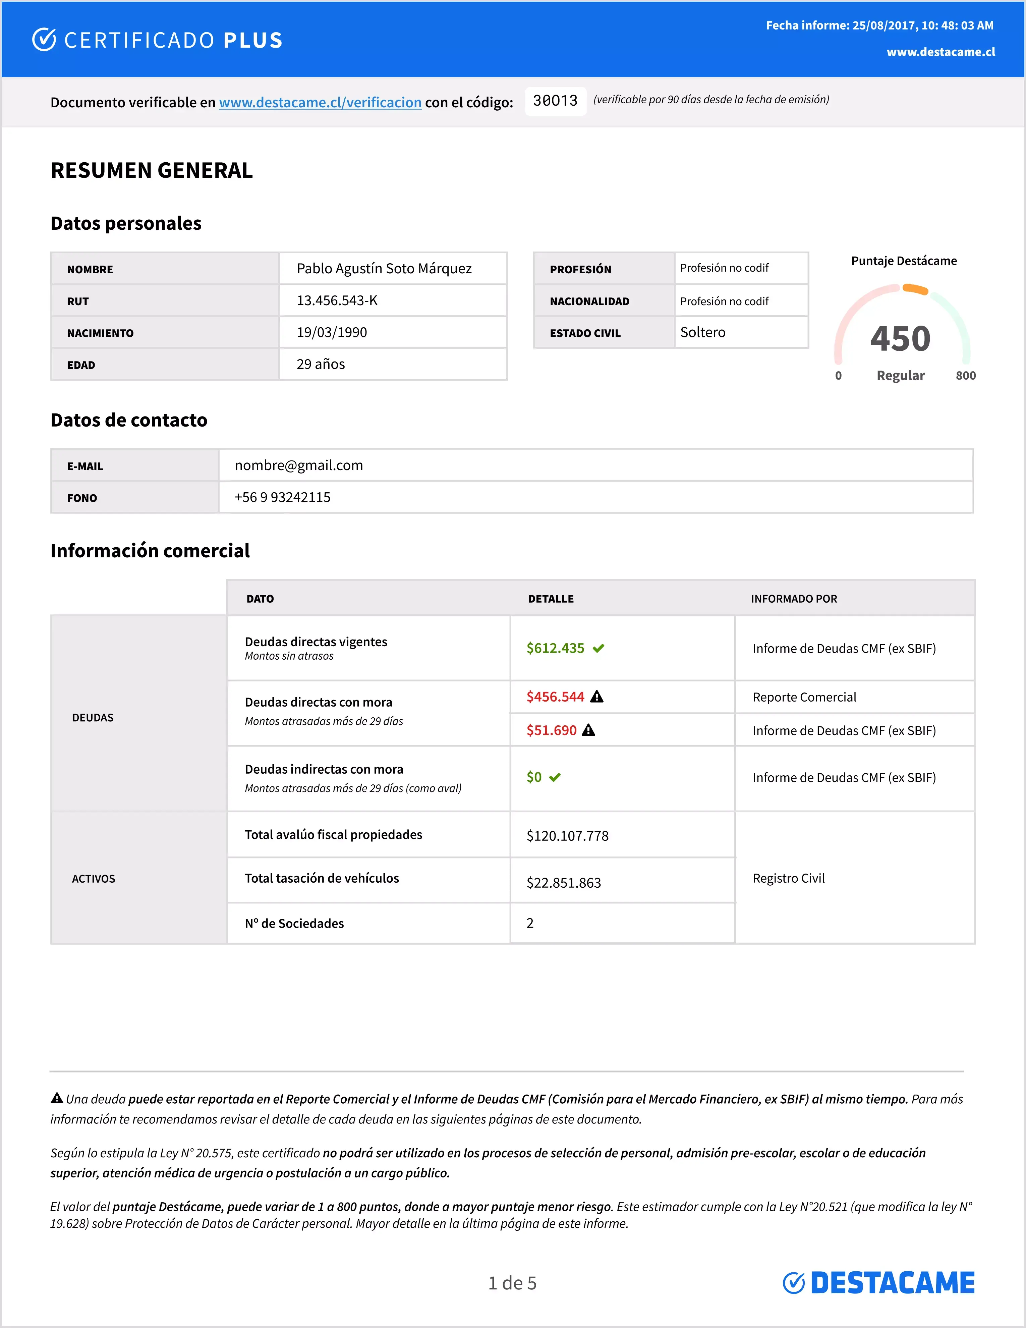Image resolution: width=1026 pixels, height=1328 pixels.
Task: Click the verifiable-for-90-days note
Action: point(711,100)
